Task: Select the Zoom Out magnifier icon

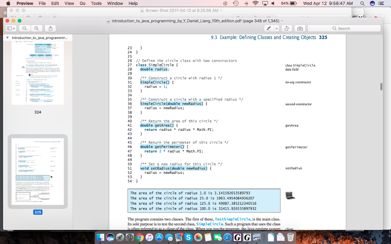Action: click(x=25, y=28)
